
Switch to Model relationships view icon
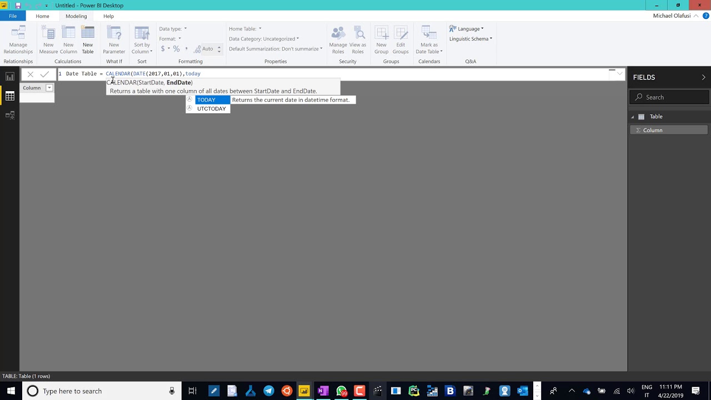point(9,116)
